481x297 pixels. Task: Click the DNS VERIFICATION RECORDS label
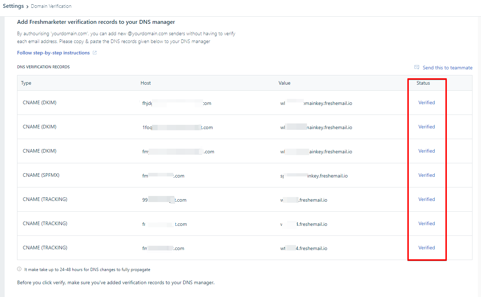(43, 67)
